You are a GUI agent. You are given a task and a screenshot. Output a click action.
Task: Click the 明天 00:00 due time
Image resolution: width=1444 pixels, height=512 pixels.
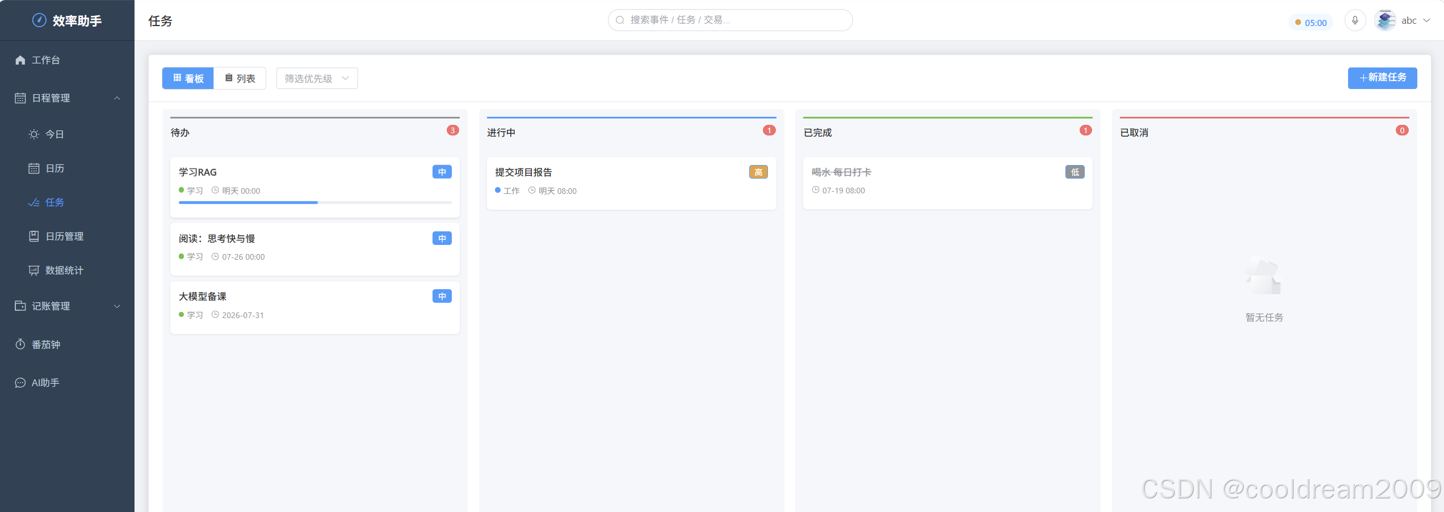(x=241, y=191)
